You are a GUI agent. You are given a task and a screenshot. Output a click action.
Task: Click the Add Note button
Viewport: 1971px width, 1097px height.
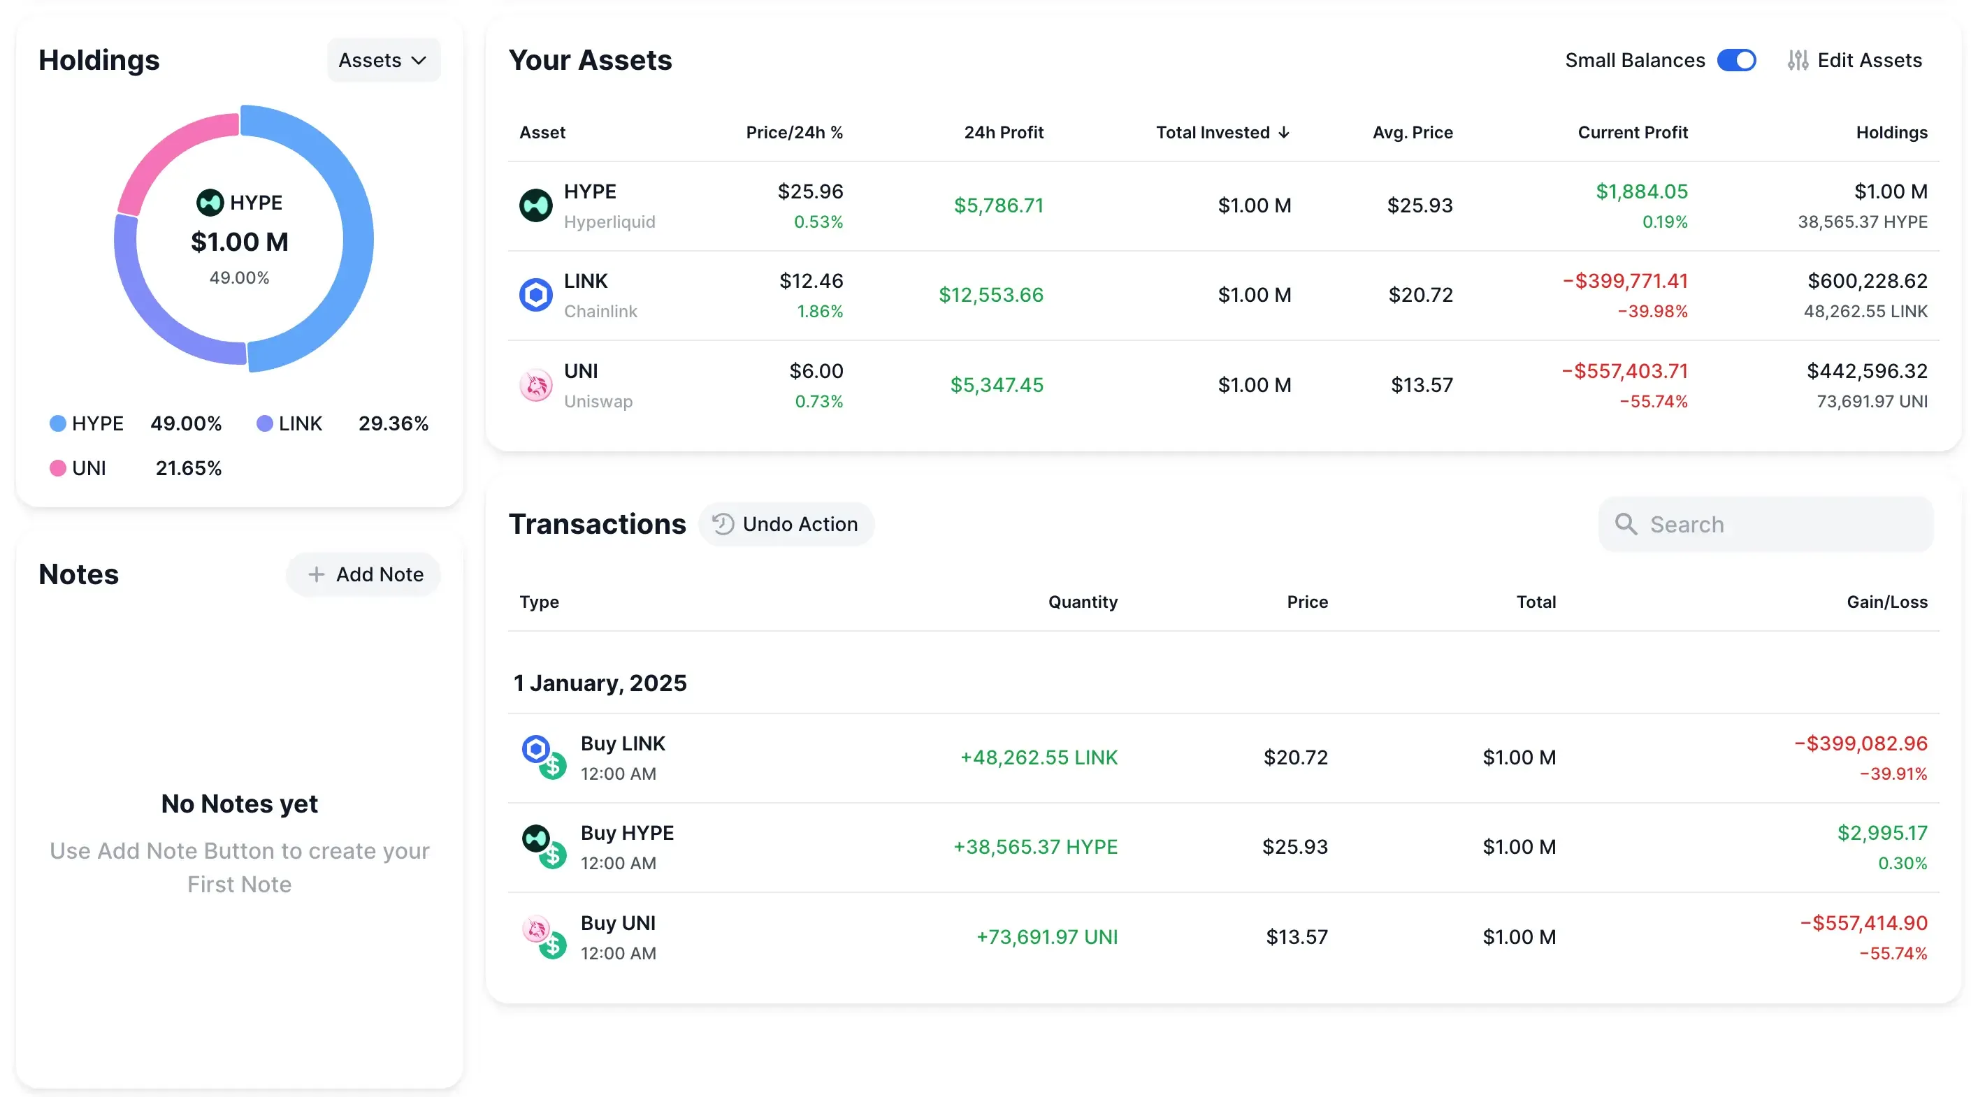[363, 574]
